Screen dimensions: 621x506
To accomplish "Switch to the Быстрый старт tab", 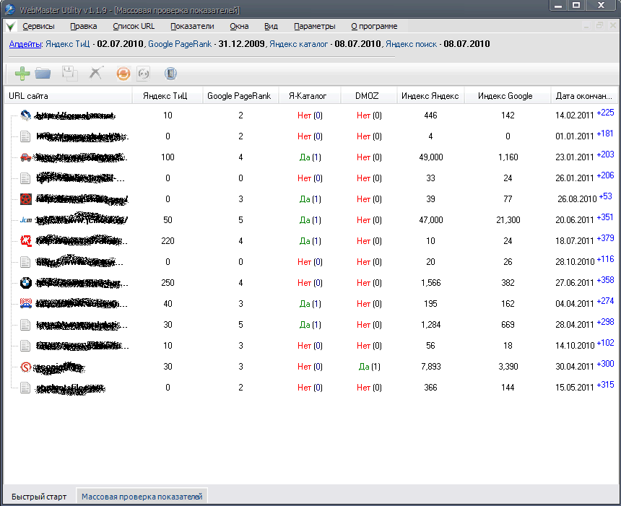I will [39, 497].
